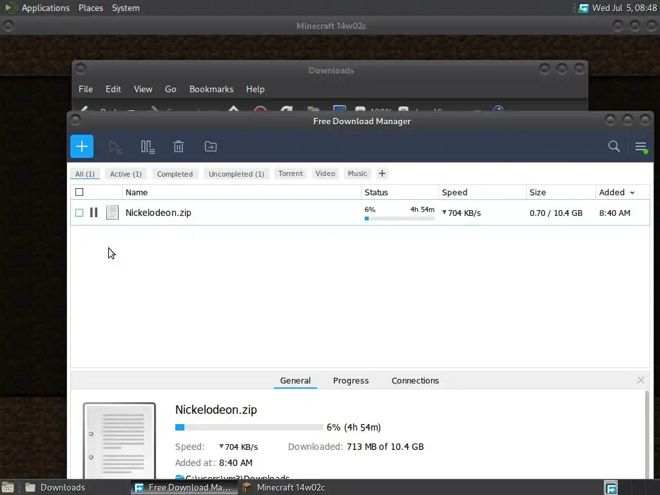Viewport: 660px width, 495px height.
Task: Open the search magnifier in Free Download Manager
Action: coord(614,146)
